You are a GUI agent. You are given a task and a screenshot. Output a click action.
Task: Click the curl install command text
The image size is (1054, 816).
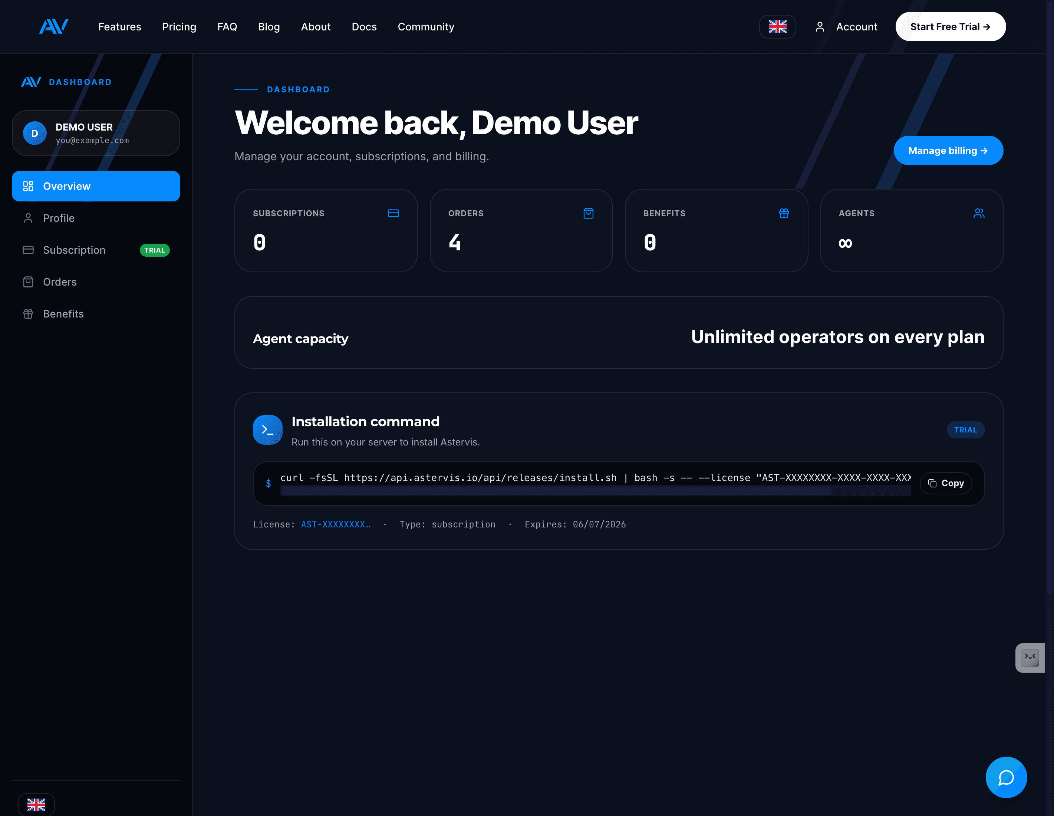tap(595, 478)
